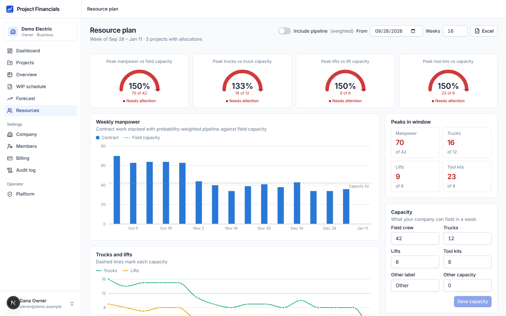Click the Dashboard grid icon

pos(10,51)
